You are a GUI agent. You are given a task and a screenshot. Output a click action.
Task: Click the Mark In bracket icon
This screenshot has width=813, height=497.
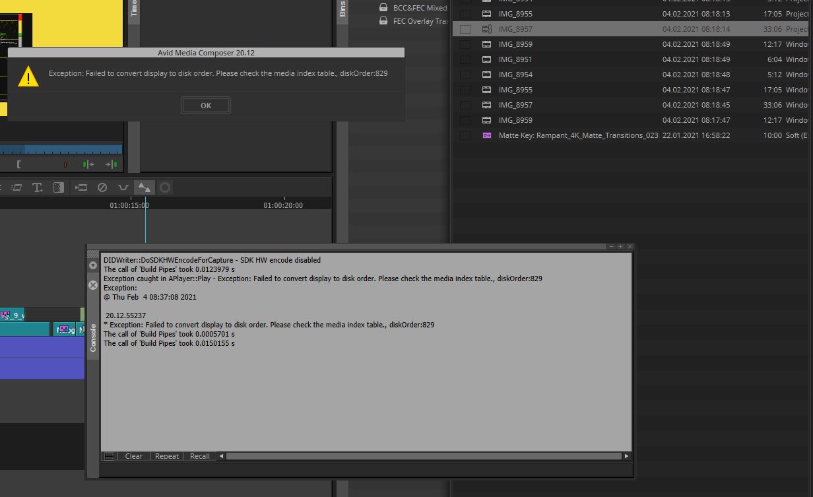point(19,164)
